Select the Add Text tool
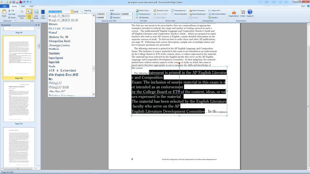Image resolution: width=310 pixels, height=174 pixels. 29,14
